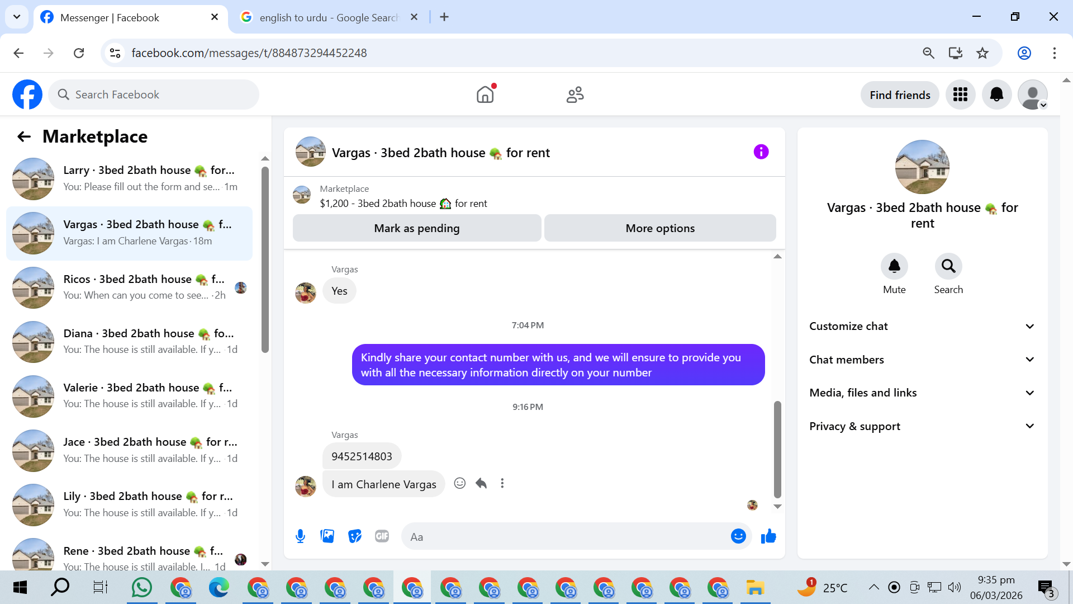React to the Charlene Vargas message
Viewport: 1073px width, 604px height.
pyautogui.click(x=459, y=483)
